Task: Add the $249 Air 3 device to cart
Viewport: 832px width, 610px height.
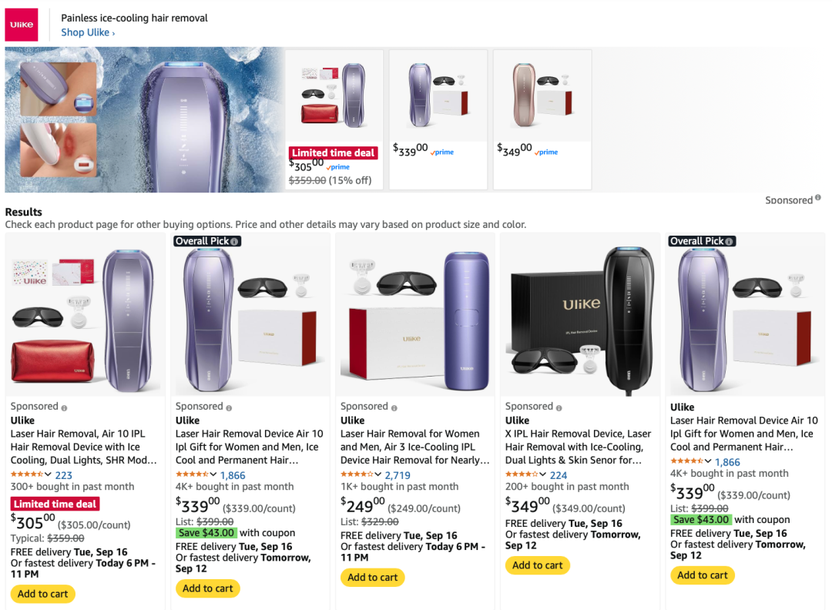Action: coord(372,577)
